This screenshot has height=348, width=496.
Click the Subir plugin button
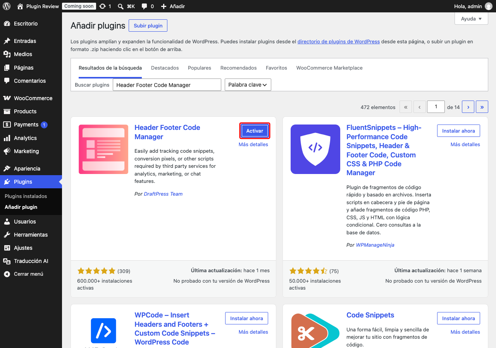148,26
